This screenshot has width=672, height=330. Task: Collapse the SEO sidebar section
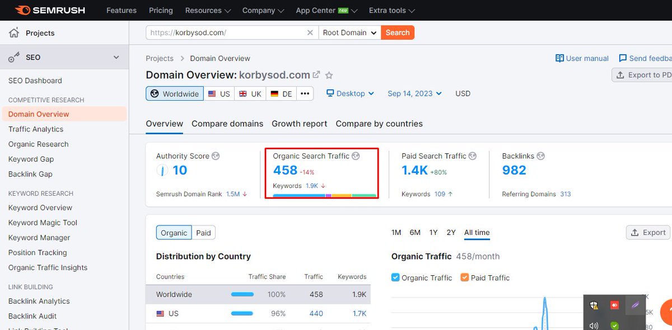coord(116,57)
